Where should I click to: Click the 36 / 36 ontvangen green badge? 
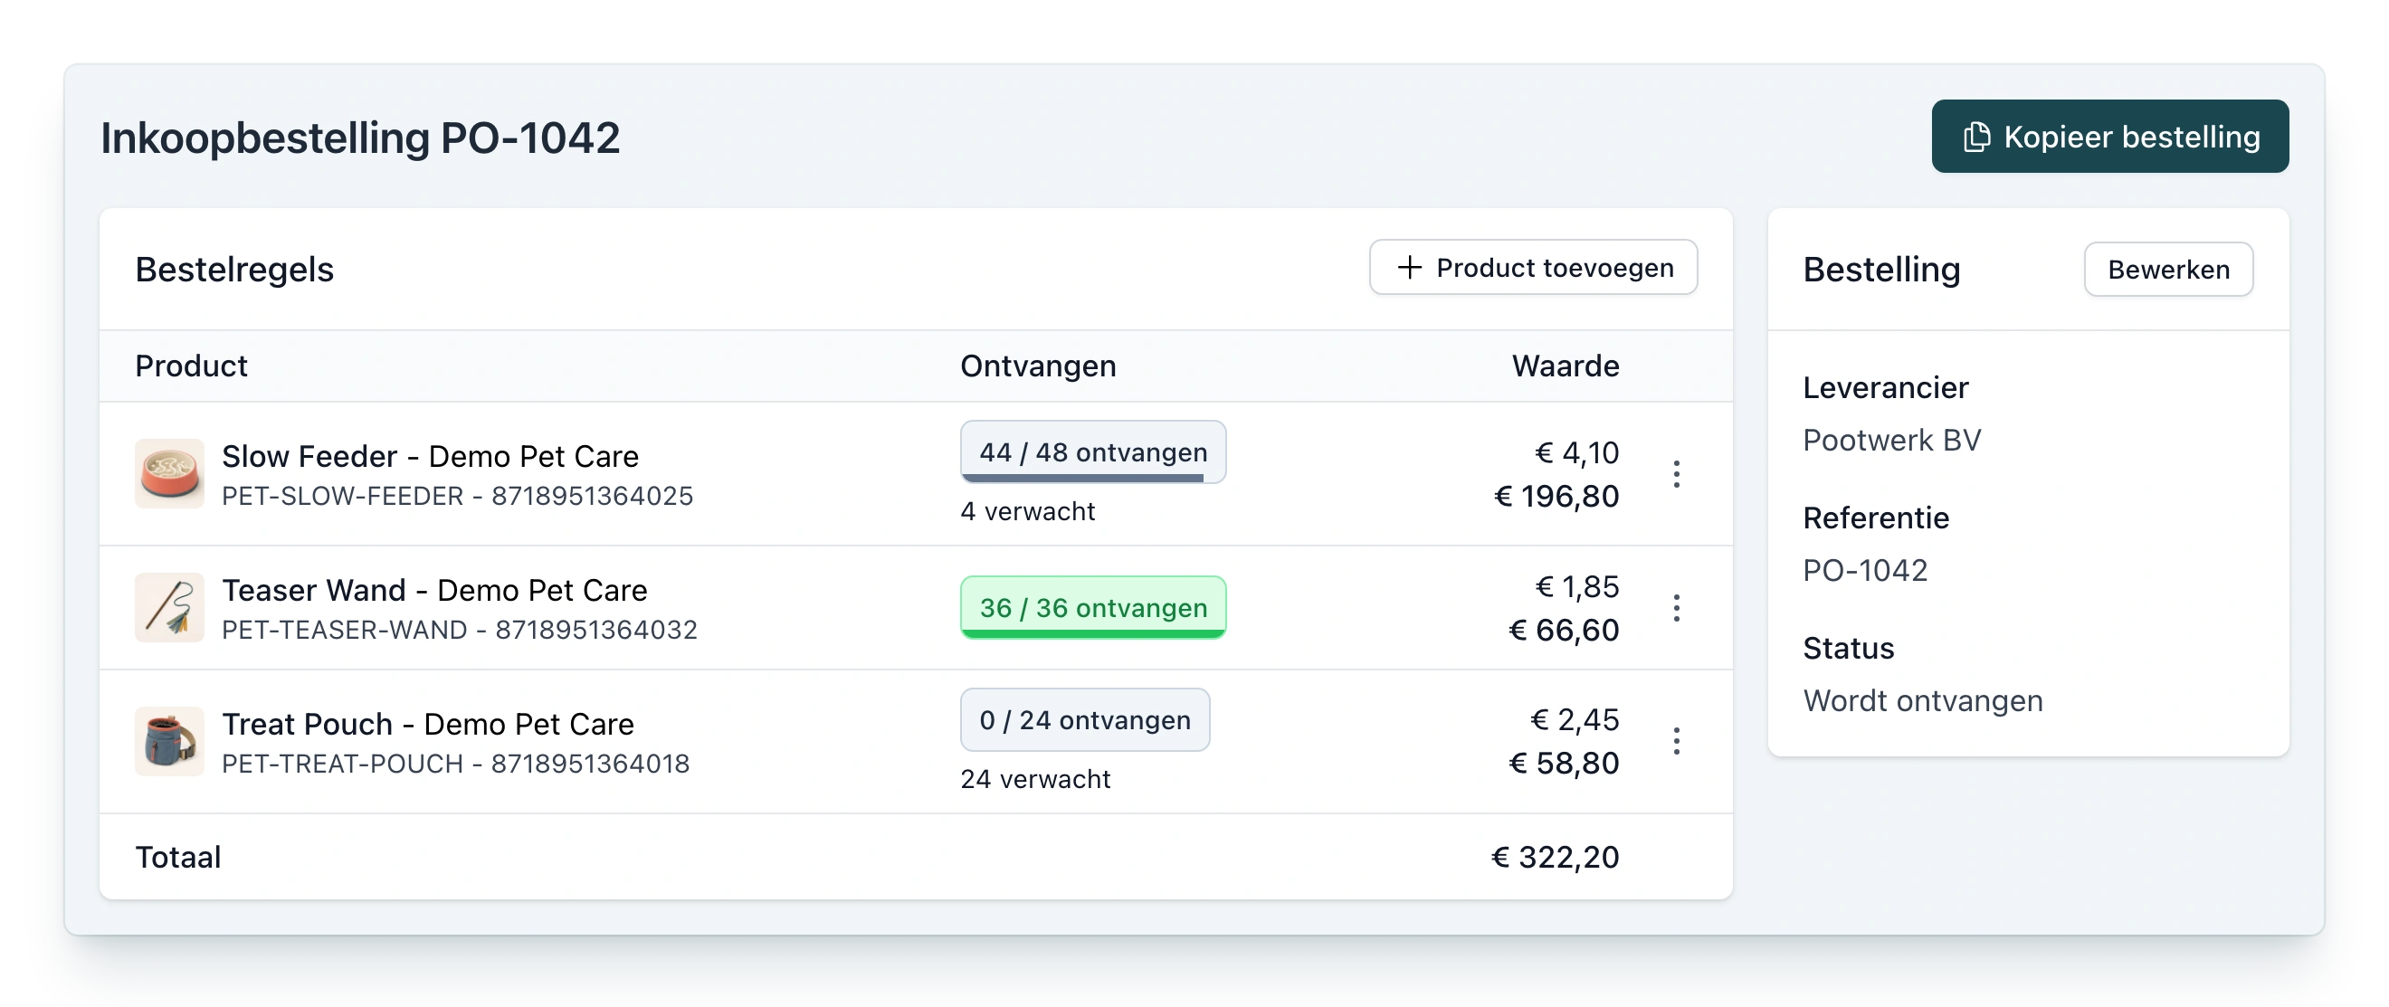(x=1092, y=607)
